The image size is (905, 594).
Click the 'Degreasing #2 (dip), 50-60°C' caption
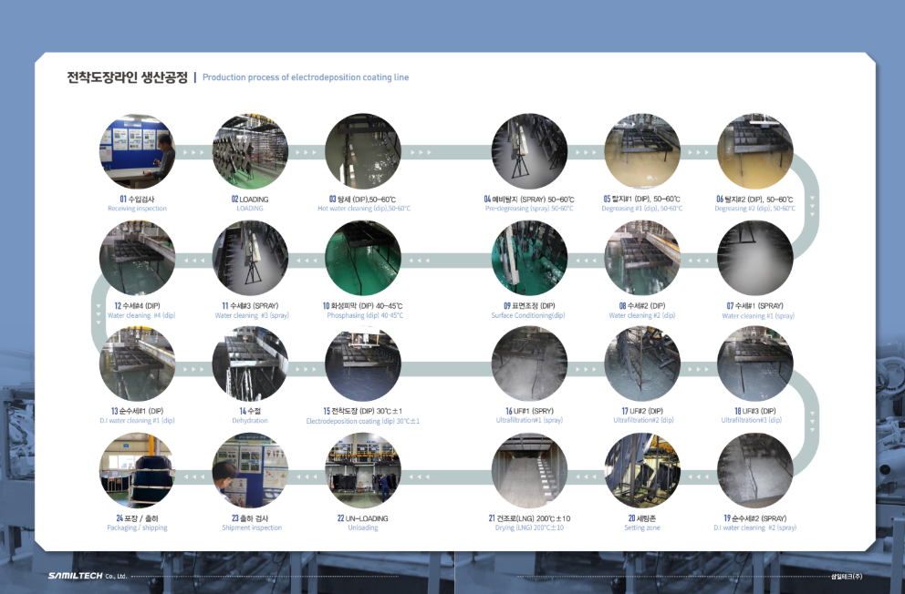[754, 209]
